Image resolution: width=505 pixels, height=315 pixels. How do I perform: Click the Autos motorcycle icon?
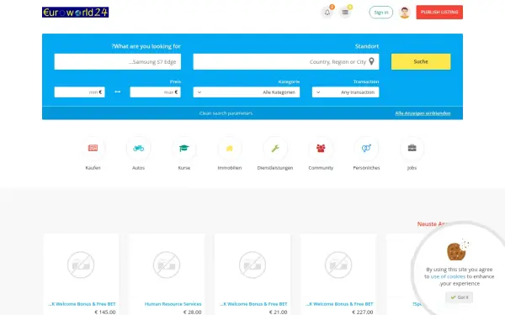point(139,148)
